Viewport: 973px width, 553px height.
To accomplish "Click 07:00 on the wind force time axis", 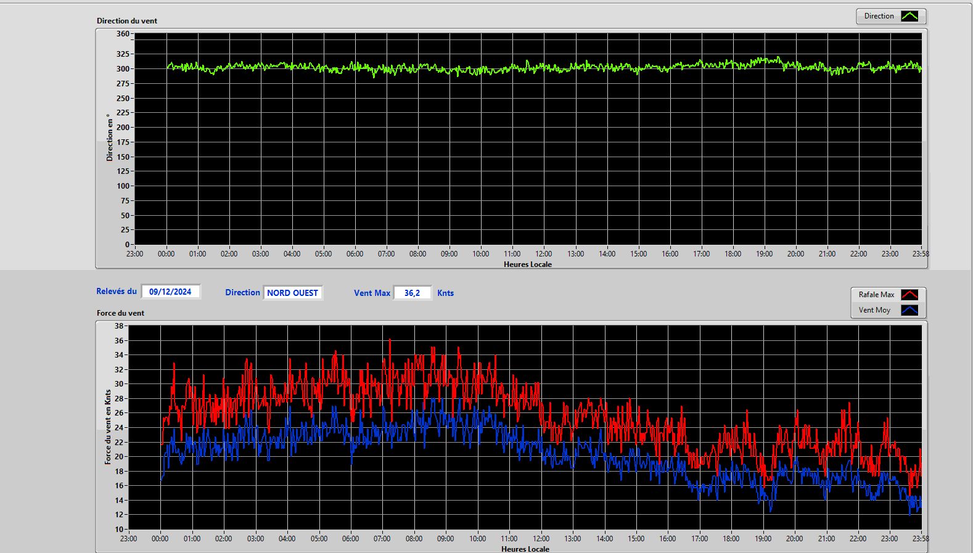I will click(382, 539).
